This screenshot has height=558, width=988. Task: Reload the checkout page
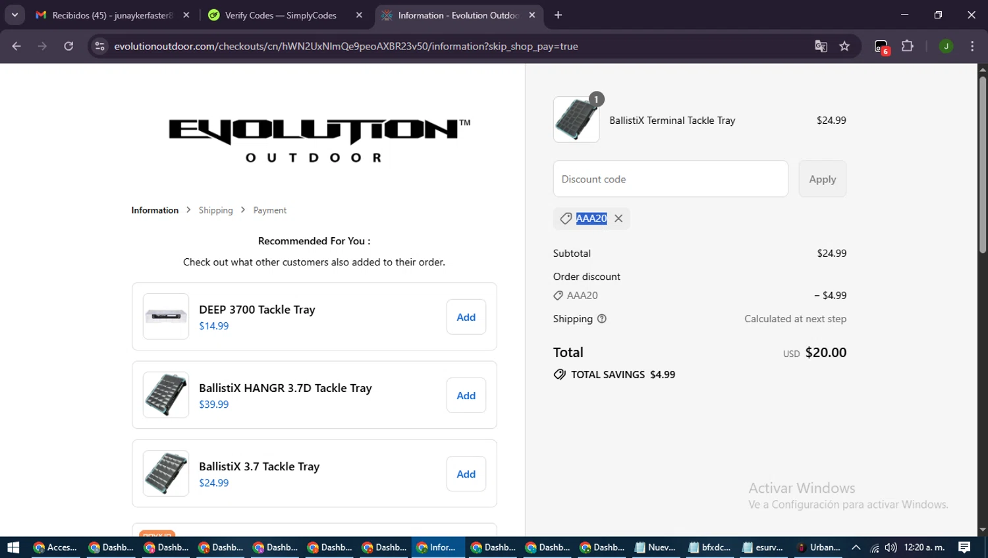click(69, 46)
